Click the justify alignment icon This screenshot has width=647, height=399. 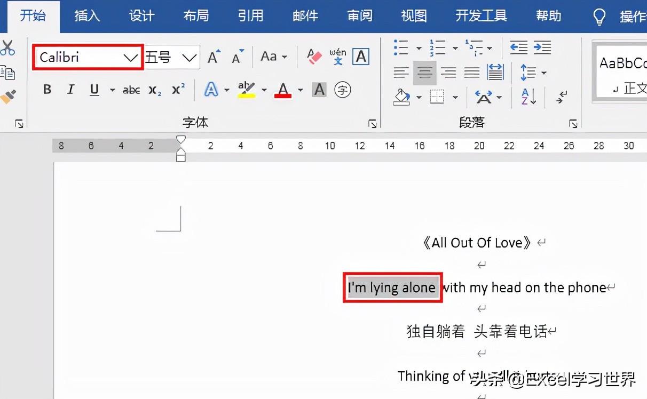click(x=472, y=73)
